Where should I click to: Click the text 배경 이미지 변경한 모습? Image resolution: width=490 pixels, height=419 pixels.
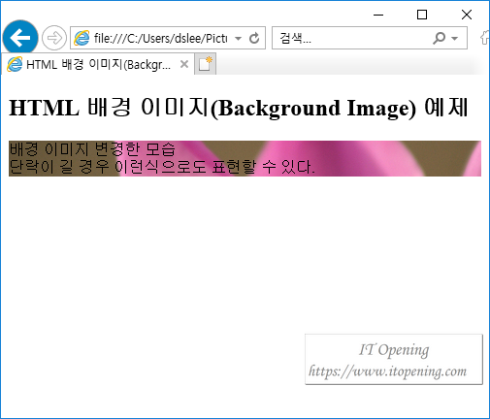92,149
